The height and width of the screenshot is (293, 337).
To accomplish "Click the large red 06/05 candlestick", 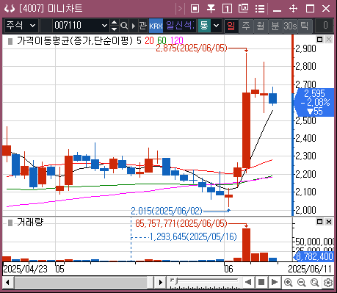I will coord(246,130).
